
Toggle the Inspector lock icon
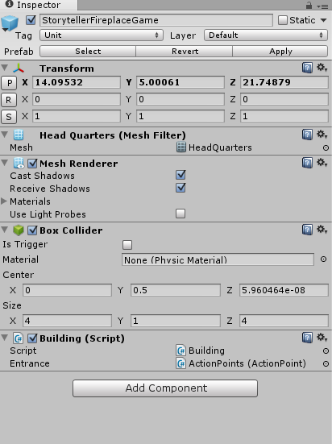(x=309, y=6)
